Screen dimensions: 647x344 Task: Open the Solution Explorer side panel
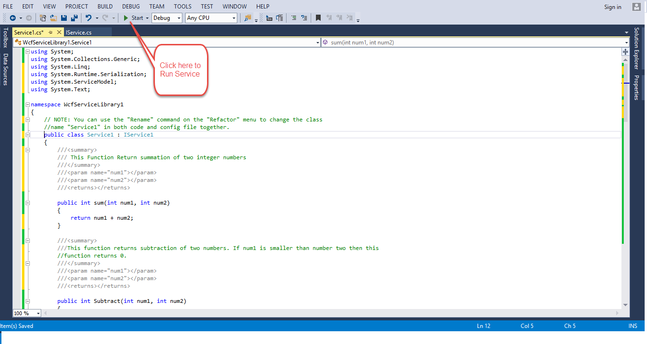[x=637, y=48]
